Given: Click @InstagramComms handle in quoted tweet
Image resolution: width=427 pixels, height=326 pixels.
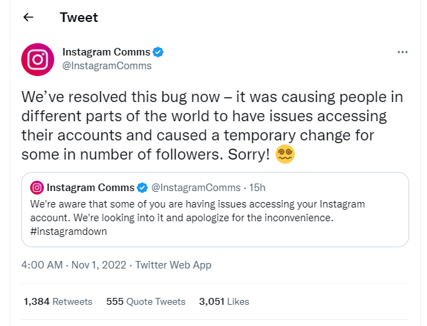Looking at the screenshot, I should (196, 188).
